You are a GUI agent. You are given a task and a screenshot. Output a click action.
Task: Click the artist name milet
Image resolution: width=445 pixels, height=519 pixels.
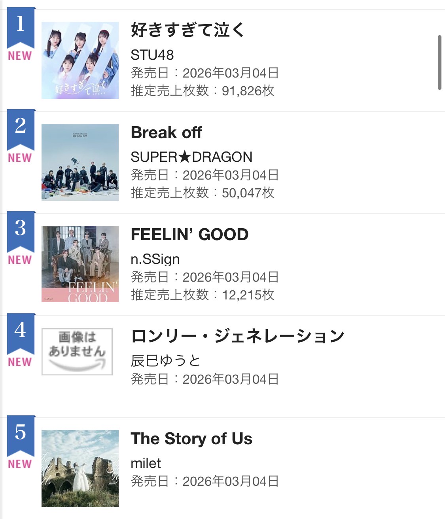(146, 463)
